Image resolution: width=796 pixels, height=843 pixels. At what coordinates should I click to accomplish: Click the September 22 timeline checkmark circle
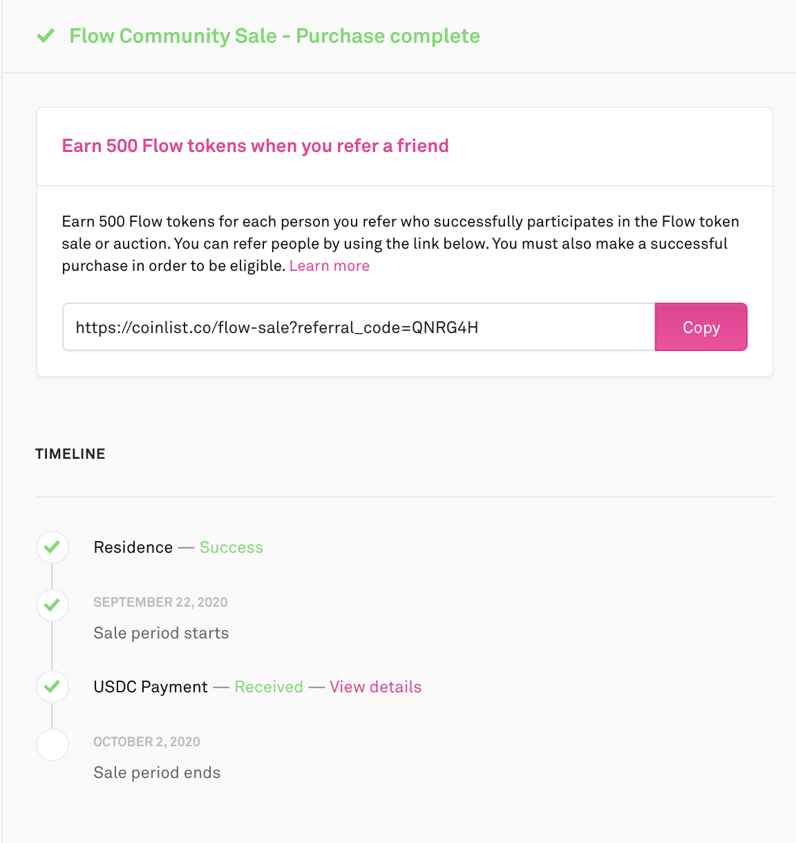(x=53, y=606)
